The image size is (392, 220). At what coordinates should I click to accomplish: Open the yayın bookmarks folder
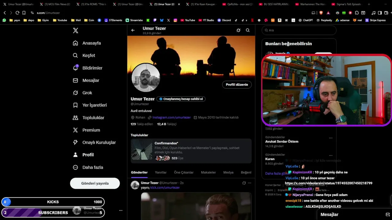click(x=15, y=20)
